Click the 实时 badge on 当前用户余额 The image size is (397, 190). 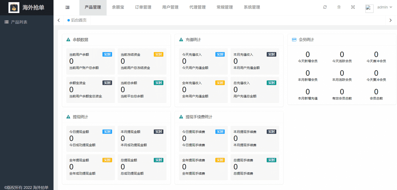click(107, 54)
